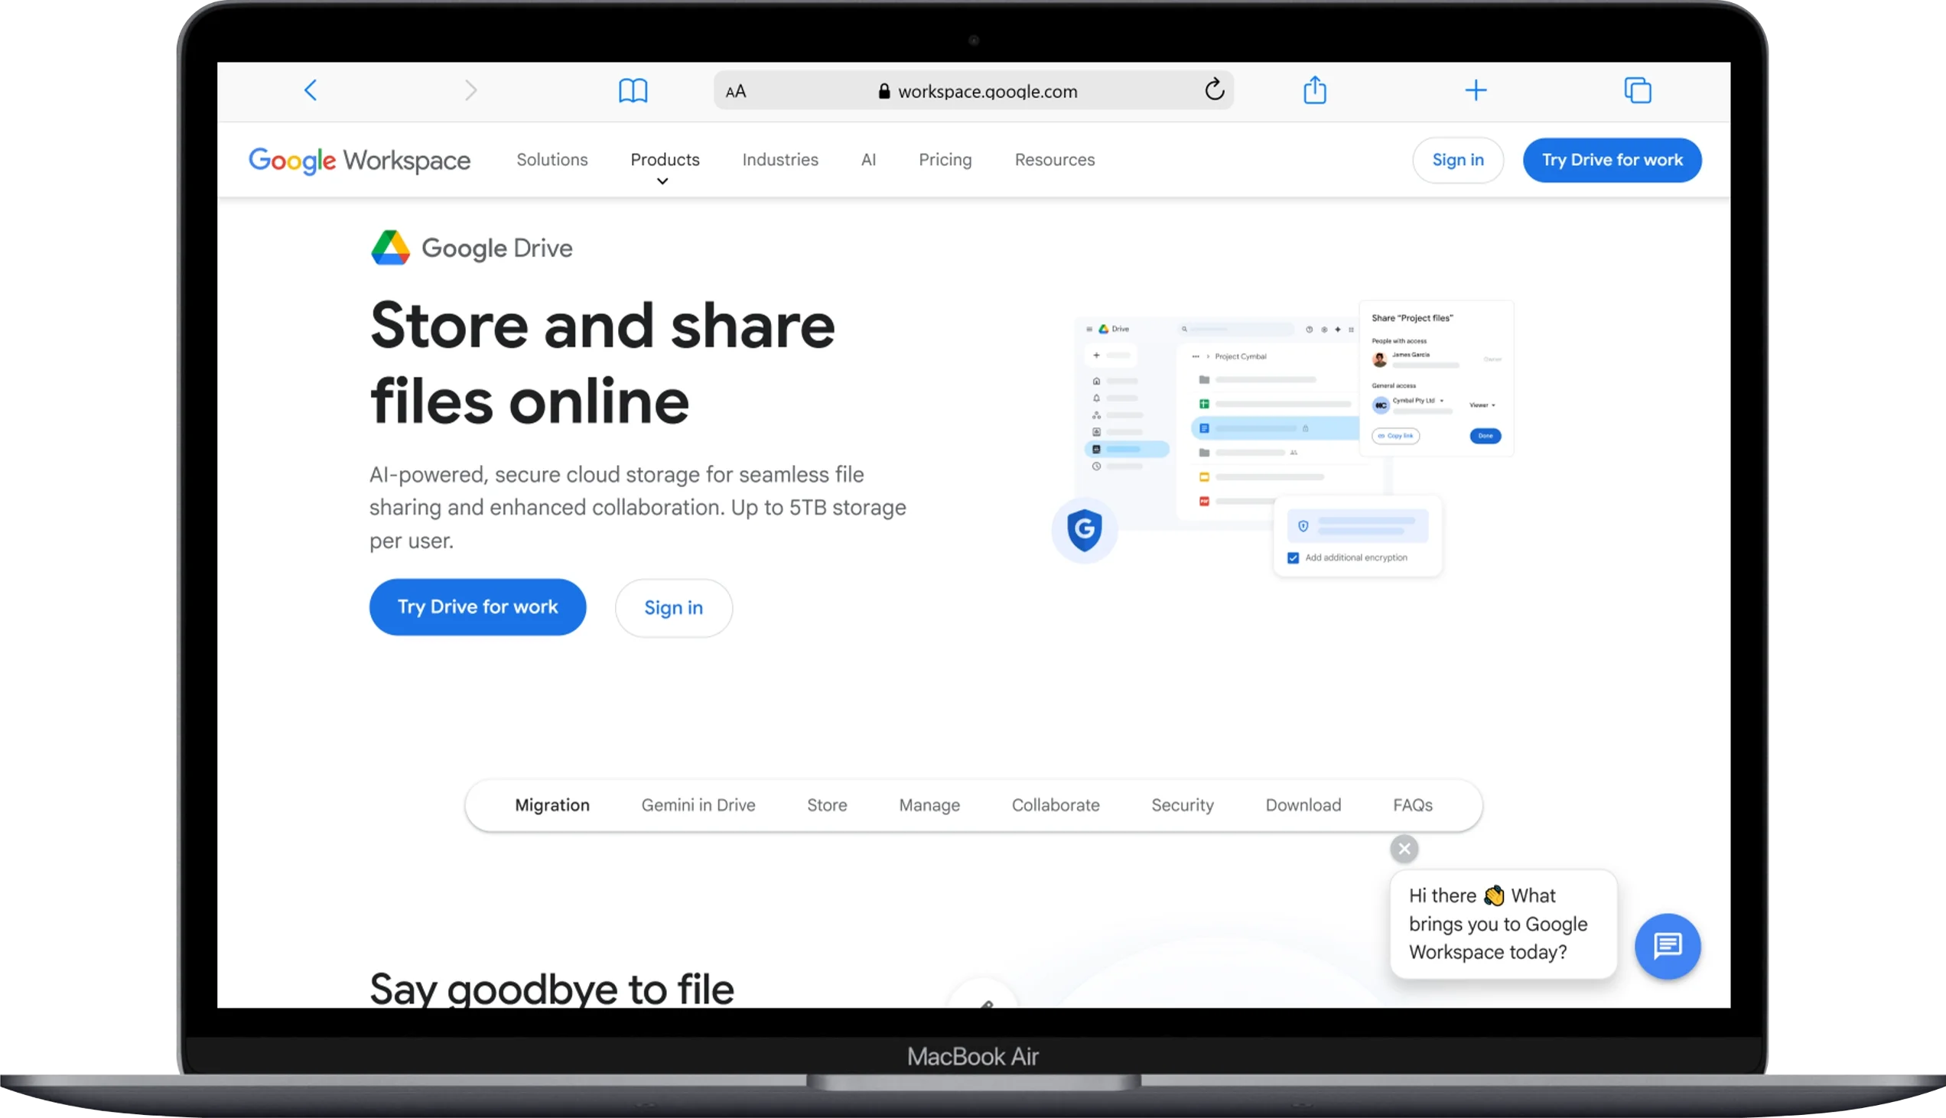1946x1118 pixels.
Task: Click the Google Workspace logo
Action: tap(360, 160)
